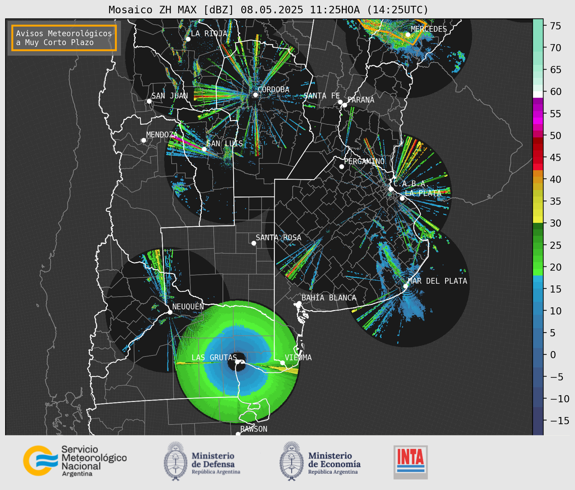Click the red 45 dBZ colorbar band
Screen dimensions: 575x490
point(538,157)
